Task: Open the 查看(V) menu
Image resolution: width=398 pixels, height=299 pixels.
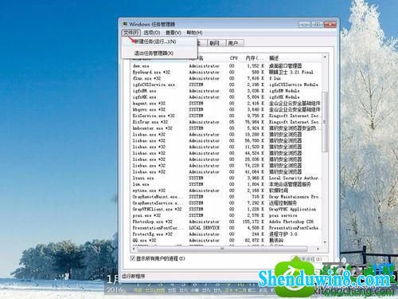Action: [x=174, y=33]
